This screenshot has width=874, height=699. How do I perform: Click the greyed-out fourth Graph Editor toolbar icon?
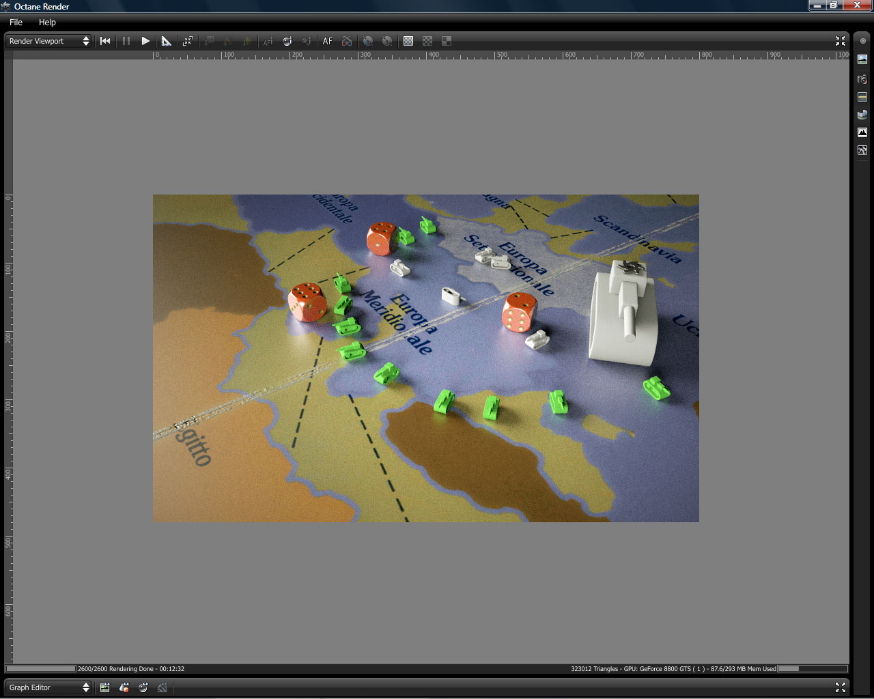coord(163,687)
